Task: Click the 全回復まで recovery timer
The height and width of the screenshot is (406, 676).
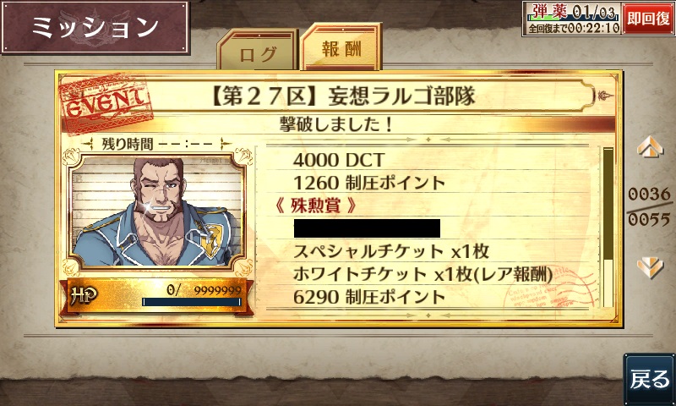Action: click(573, 29)
